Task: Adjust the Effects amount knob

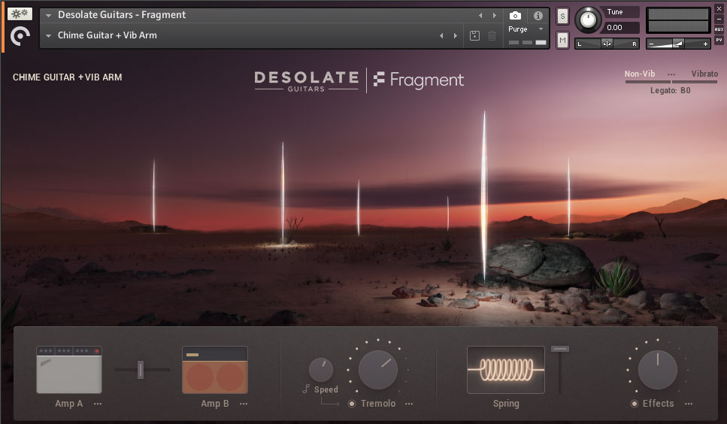Action: (657, 369)
